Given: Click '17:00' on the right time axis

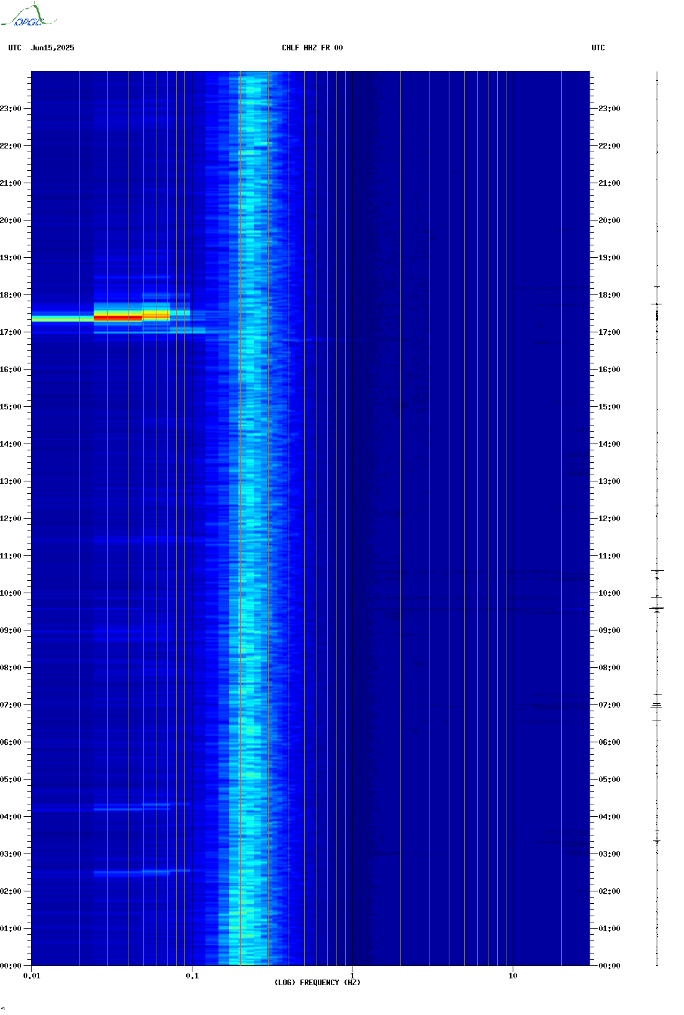Looking at the screenshot, I should pos(610,332).
